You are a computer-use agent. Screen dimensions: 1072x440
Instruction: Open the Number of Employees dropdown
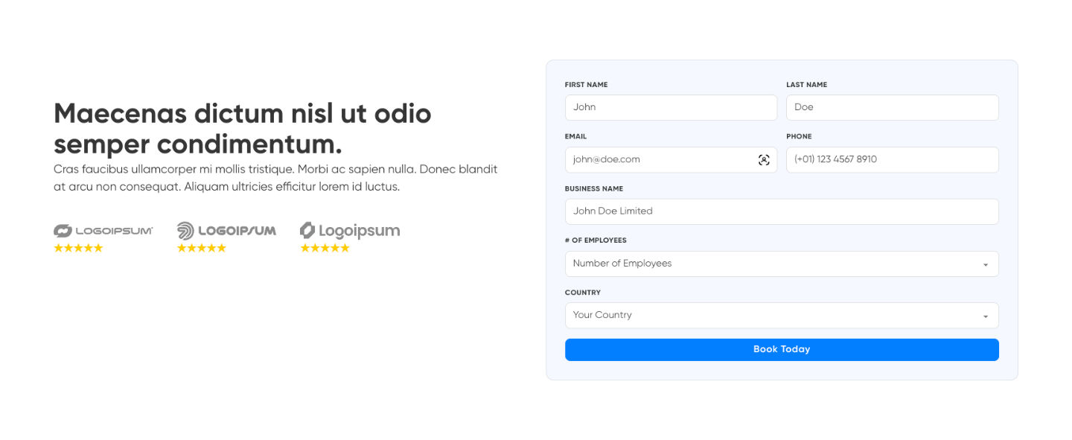point(774,264)
